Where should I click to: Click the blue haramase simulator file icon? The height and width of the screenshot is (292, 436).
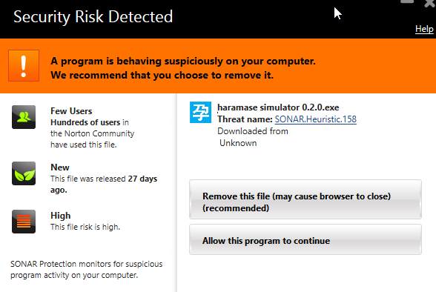click(x=200, y=112)
